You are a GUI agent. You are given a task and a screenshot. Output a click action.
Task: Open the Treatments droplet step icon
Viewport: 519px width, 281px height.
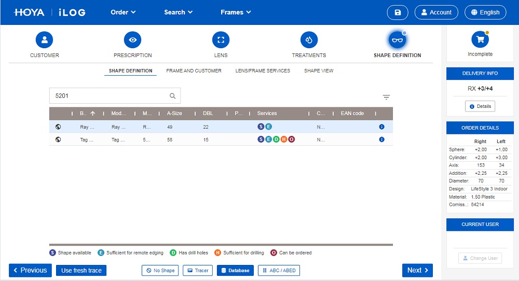pyautogui.click(x=309, y=40)
